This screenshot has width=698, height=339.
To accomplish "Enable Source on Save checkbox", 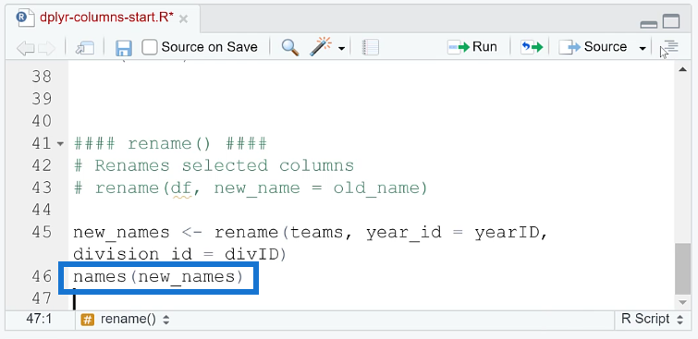I will 150,47.
